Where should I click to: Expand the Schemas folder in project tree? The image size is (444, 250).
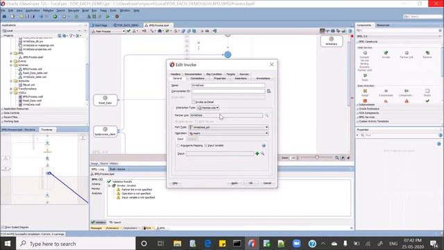pyautogui.click(x=11, y=65)
